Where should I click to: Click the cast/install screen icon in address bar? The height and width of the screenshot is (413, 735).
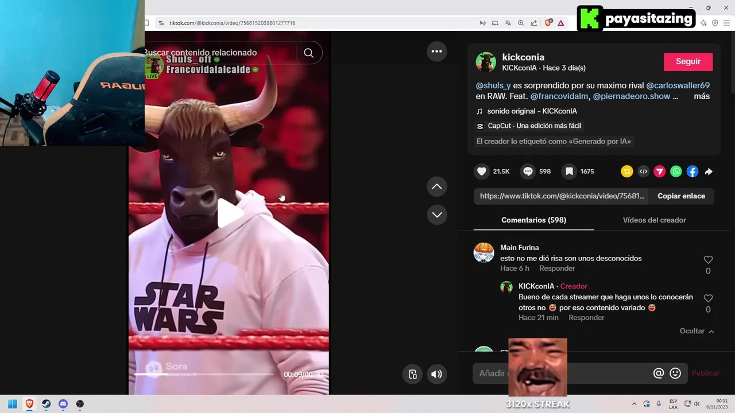[x=495, y=23]
